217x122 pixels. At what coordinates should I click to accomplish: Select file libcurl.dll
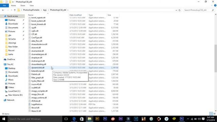(35, 108)
